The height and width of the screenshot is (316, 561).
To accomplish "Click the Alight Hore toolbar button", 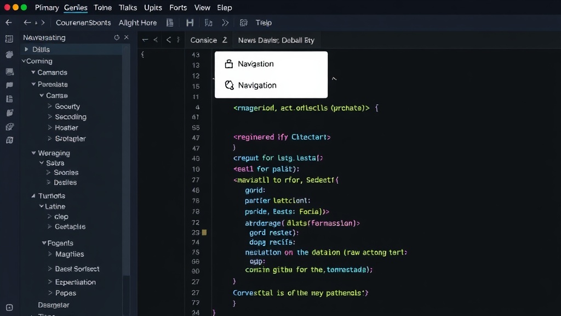I will coord(138,22).
